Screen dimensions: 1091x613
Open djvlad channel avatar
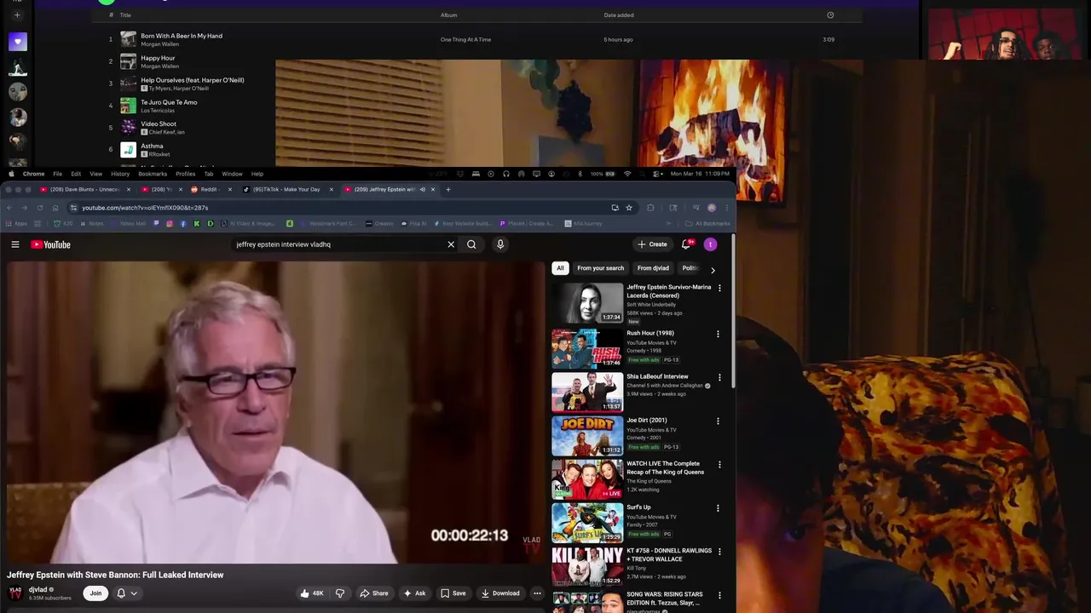[x=14, y=593]
